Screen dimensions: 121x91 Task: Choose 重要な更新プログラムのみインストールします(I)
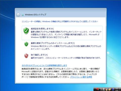(x=53, y=43)
